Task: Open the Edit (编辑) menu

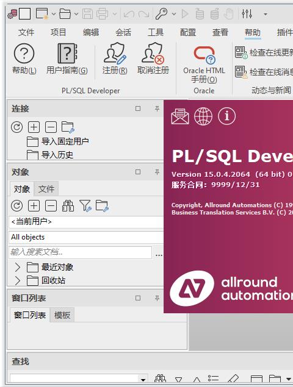Action: pos(91,32)
